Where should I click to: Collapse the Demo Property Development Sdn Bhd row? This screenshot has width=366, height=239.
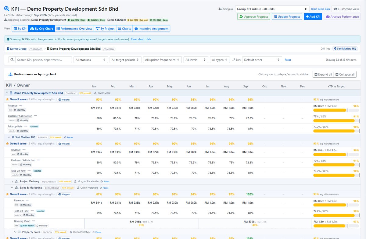[7, 93]
